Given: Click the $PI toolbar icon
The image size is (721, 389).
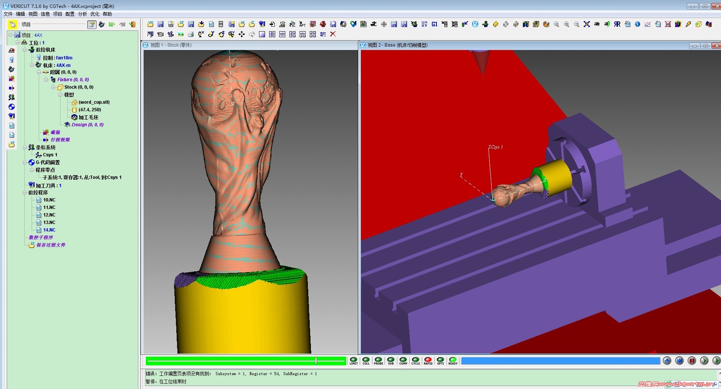Looking at the screenshot, I should 323,34.
